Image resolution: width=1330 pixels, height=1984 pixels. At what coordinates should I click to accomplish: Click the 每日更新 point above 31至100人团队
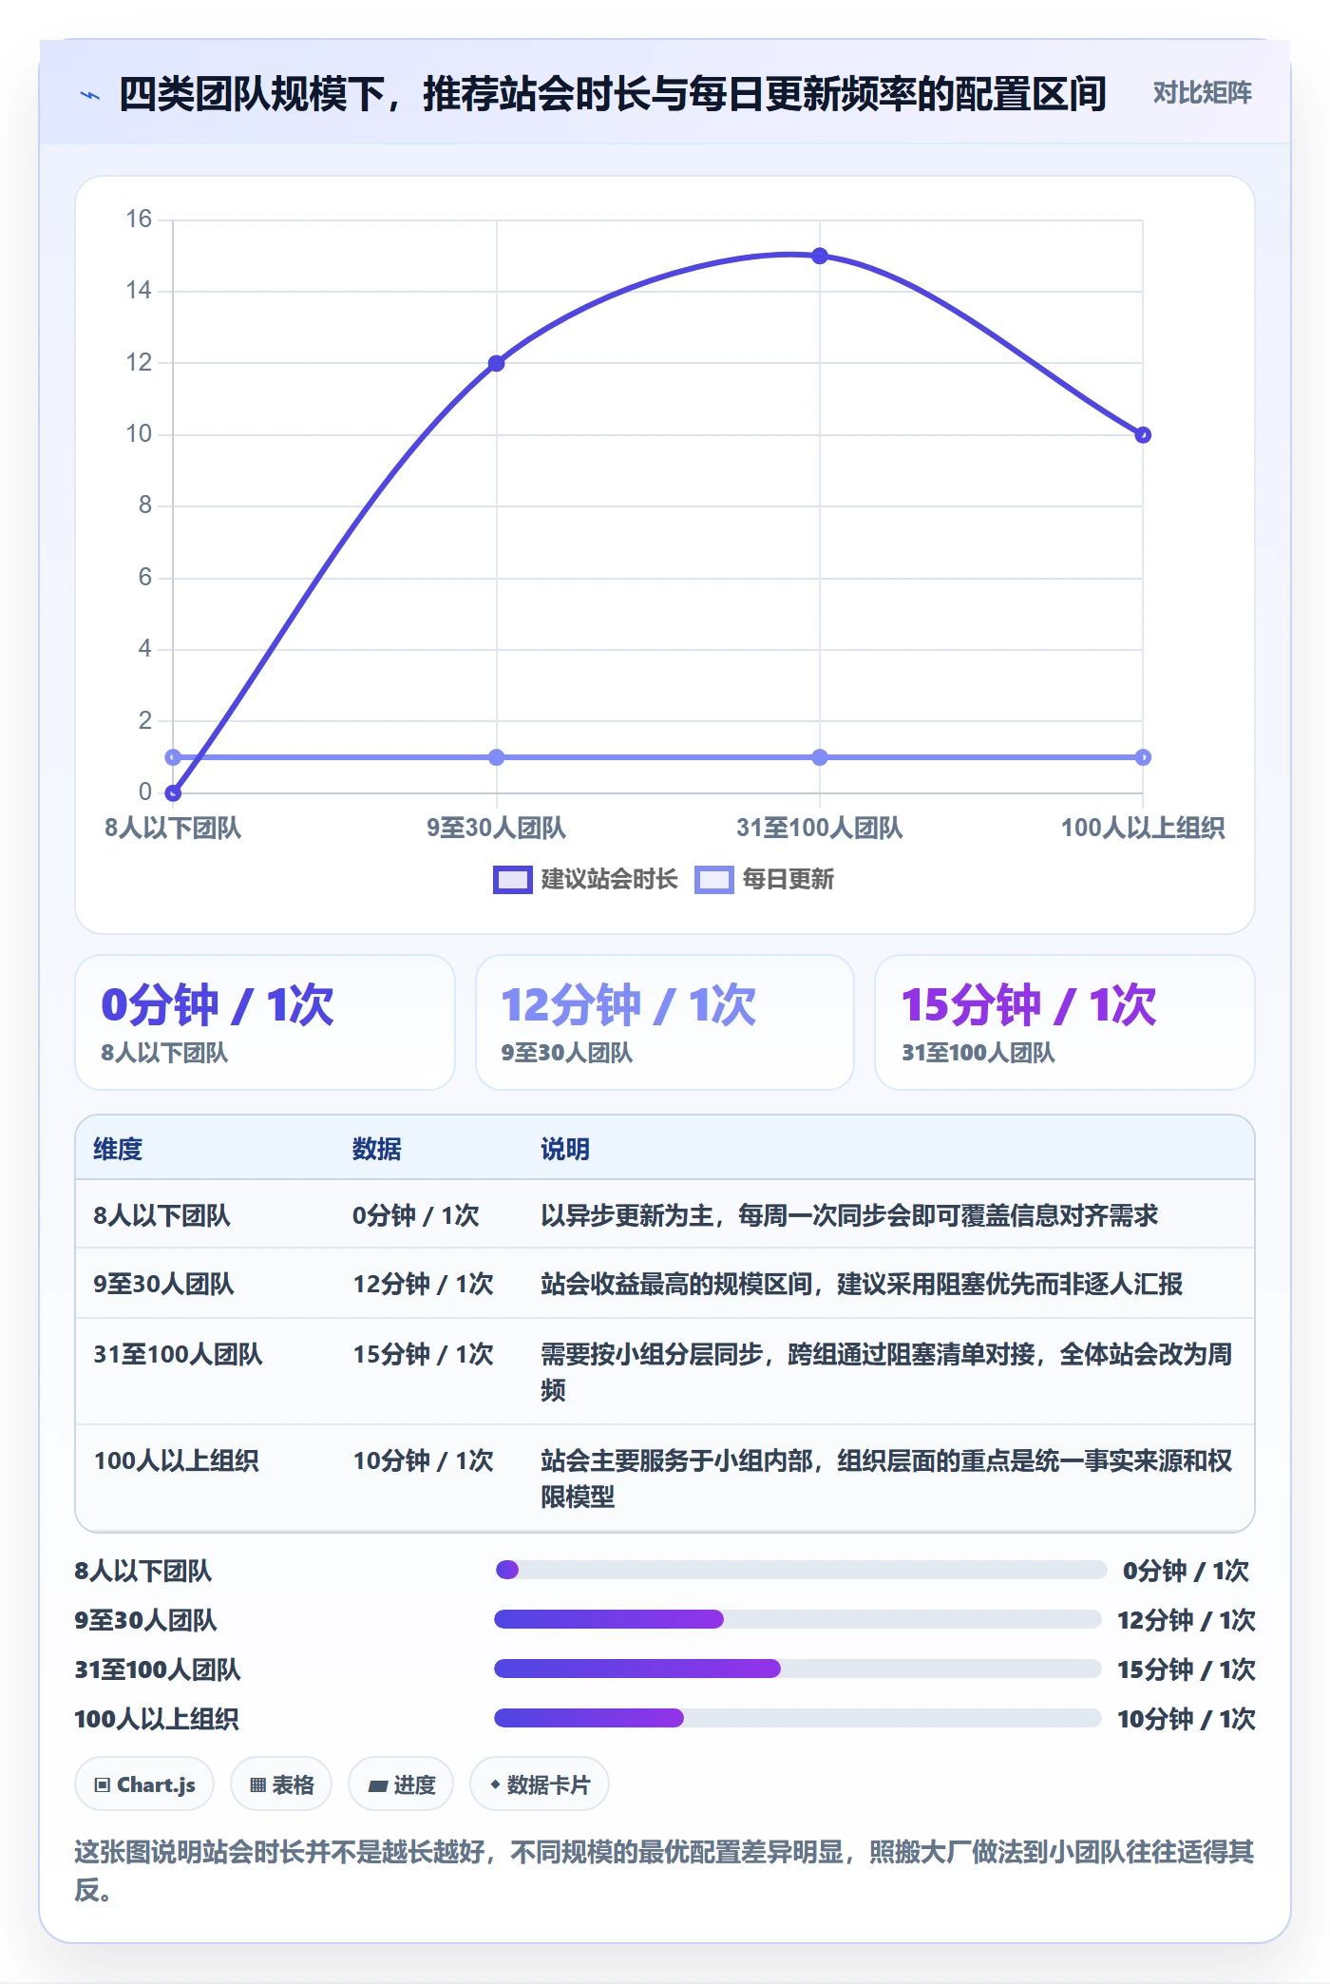[820, 757]
